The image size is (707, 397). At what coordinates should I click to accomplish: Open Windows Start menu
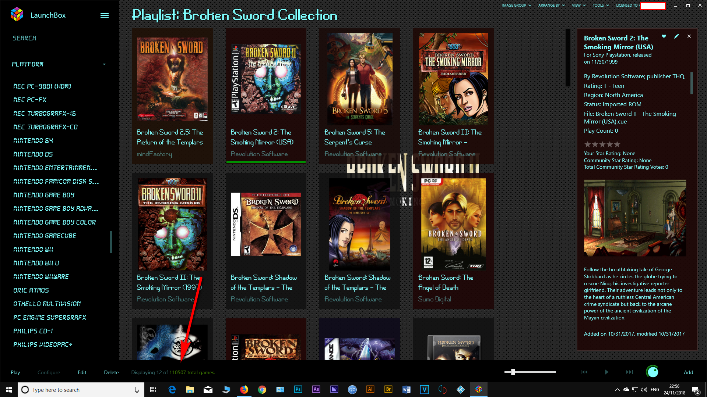click(9, 390)
